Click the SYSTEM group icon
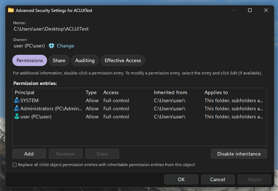The image size is (278, 191). point(17,100)
